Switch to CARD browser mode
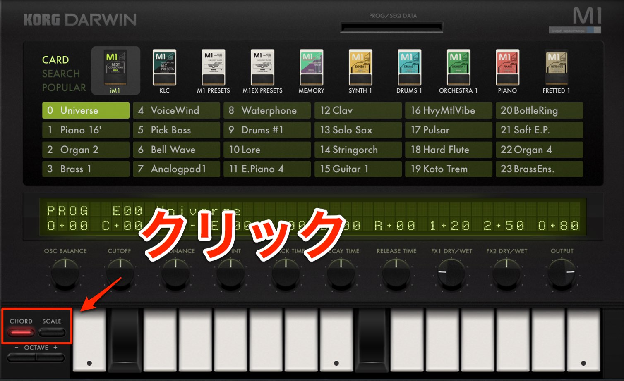Image resolution: width=624 pixels, height=381 pixels. (x=55, y=60)
